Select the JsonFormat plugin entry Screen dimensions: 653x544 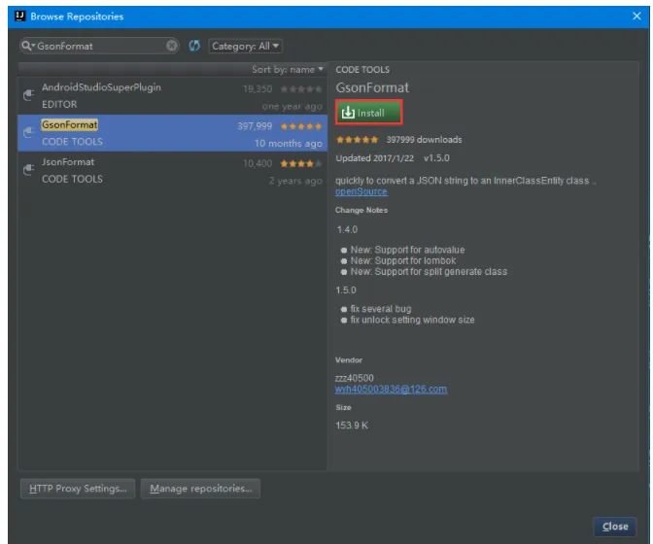[x=172, y=170]
